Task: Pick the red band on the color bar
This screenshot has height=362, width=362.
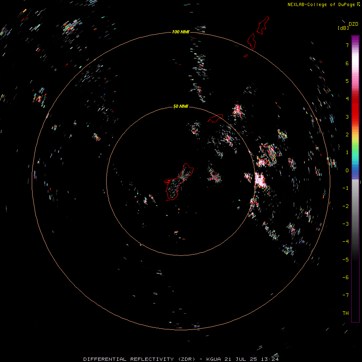Action: (355, 109)
